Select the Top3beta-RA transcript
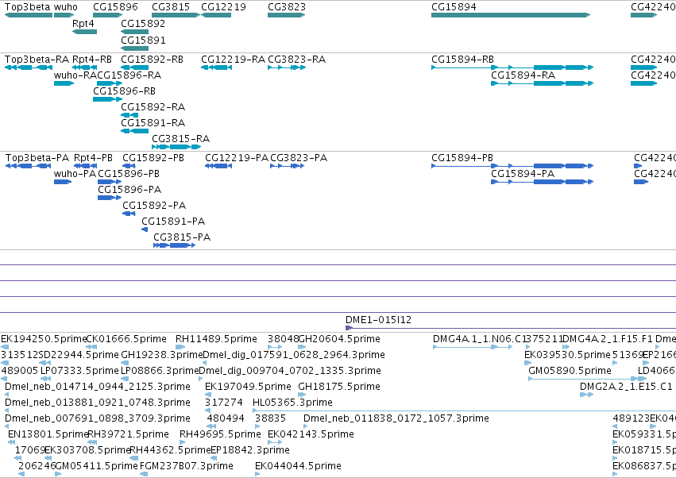The width and height of the screenshot is (676, 478). tap(29, 67)
